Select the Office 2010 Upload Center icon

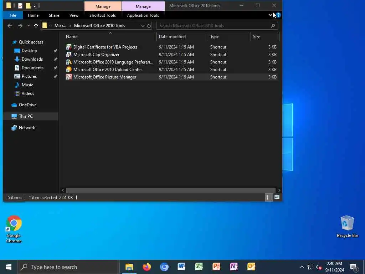point(69,70)
